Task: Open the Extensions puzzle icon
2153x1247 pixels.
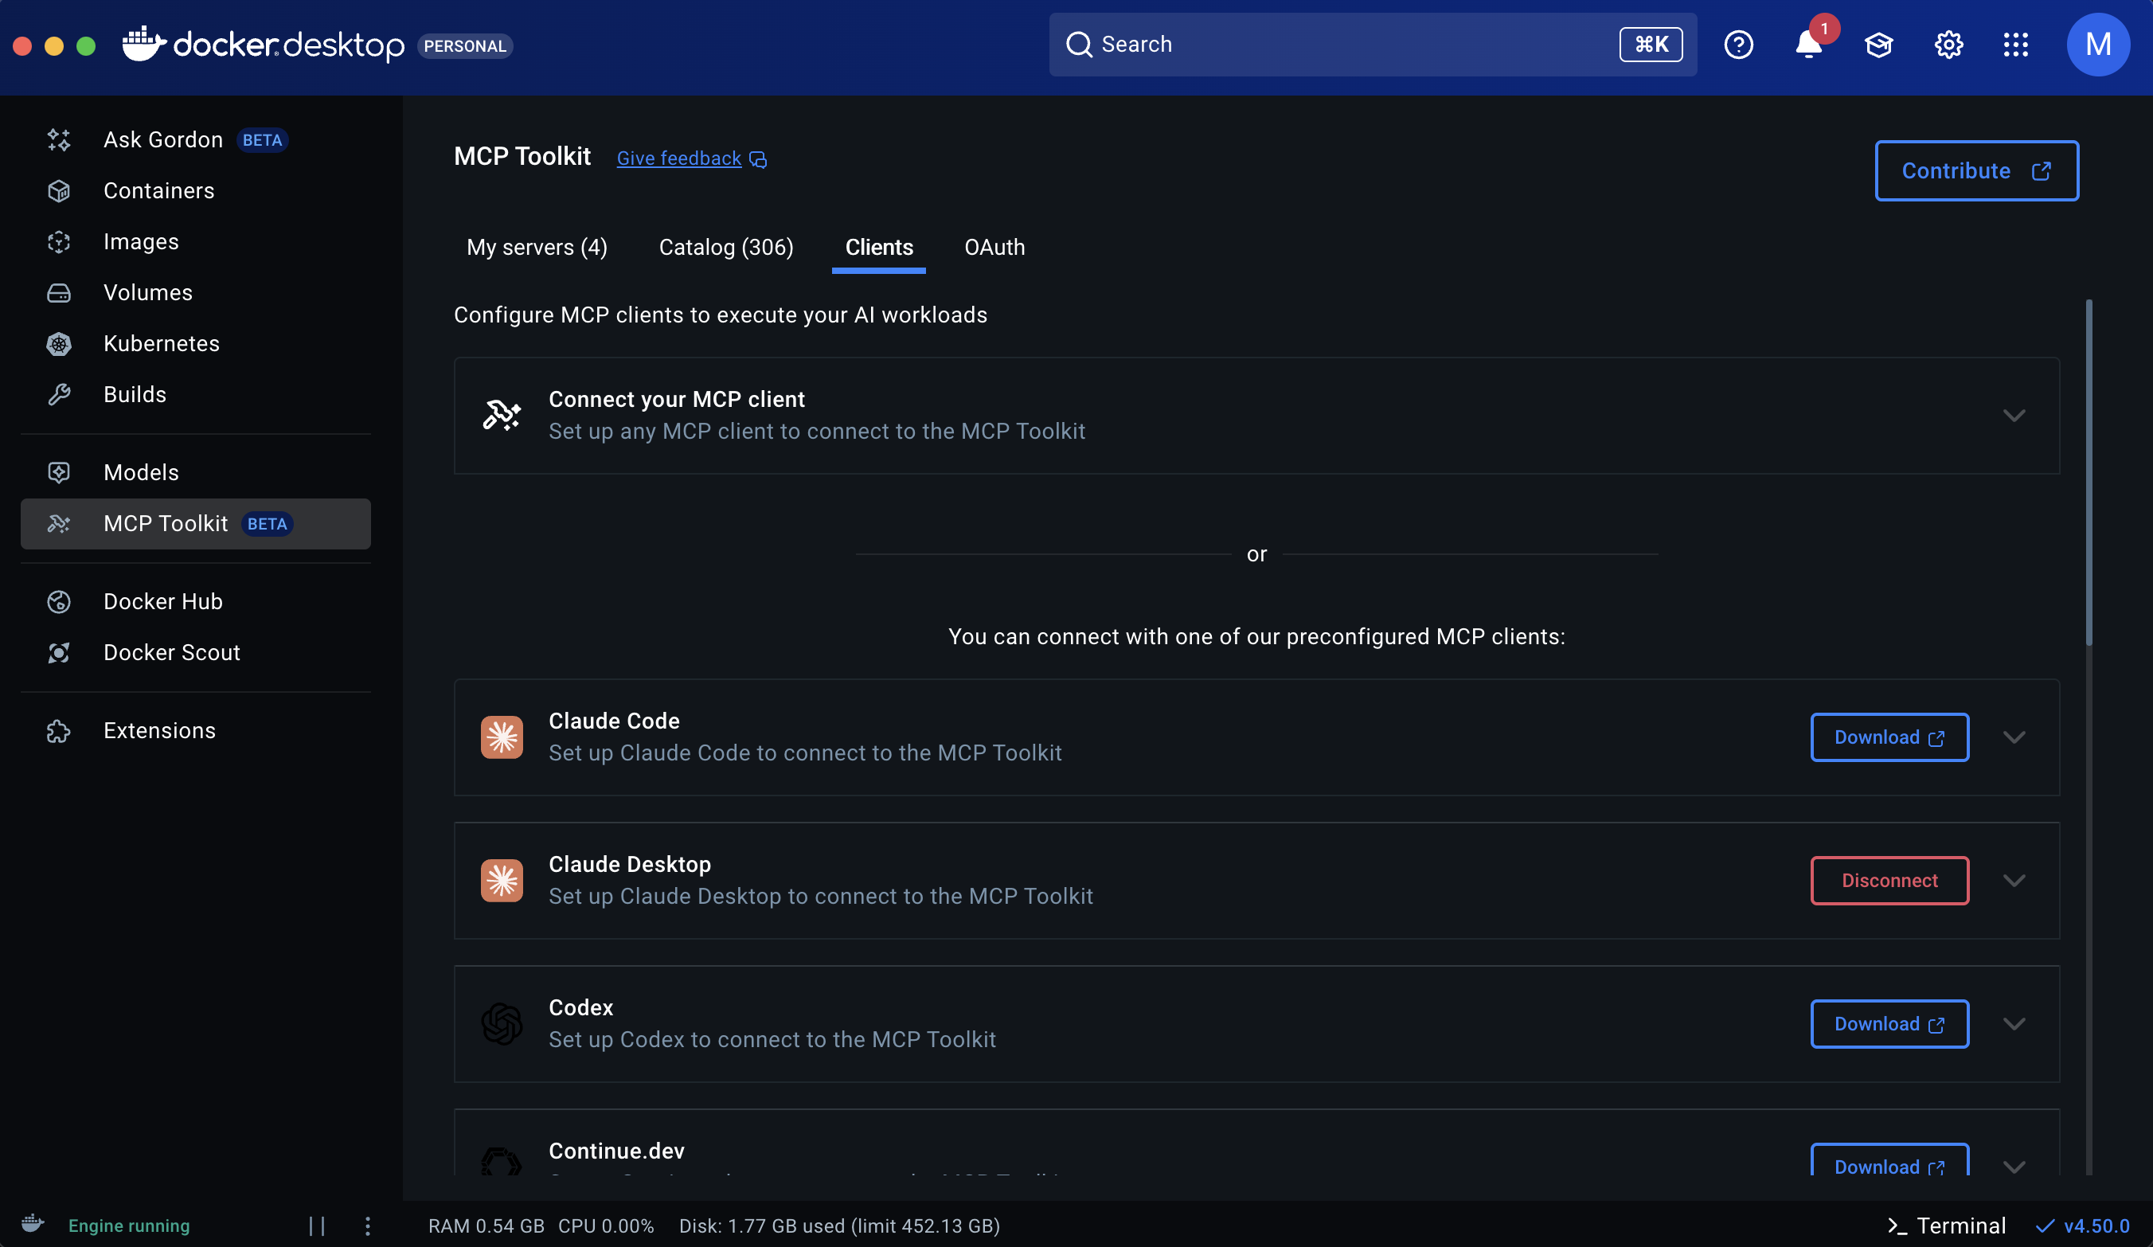Action: pos(59,731)
